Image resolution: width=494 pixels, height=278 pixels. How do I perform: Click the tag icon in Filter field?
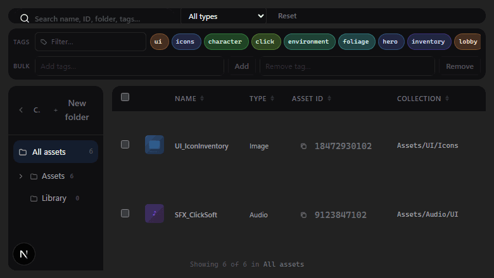44,42
